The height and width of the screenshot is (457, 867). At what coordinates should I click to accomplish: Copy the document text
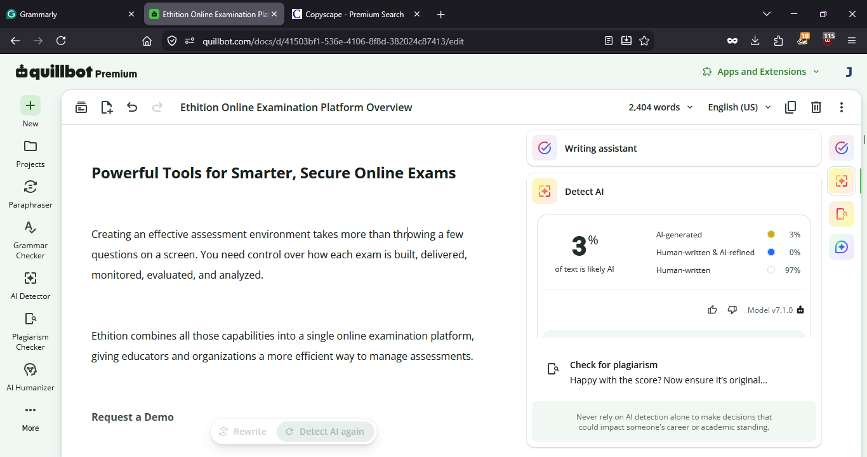(790, 107)
